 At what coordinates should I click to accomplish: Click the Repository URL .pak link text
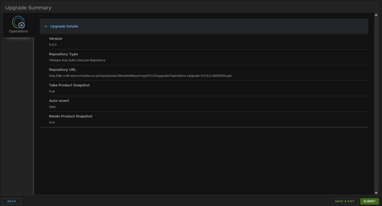140,76
